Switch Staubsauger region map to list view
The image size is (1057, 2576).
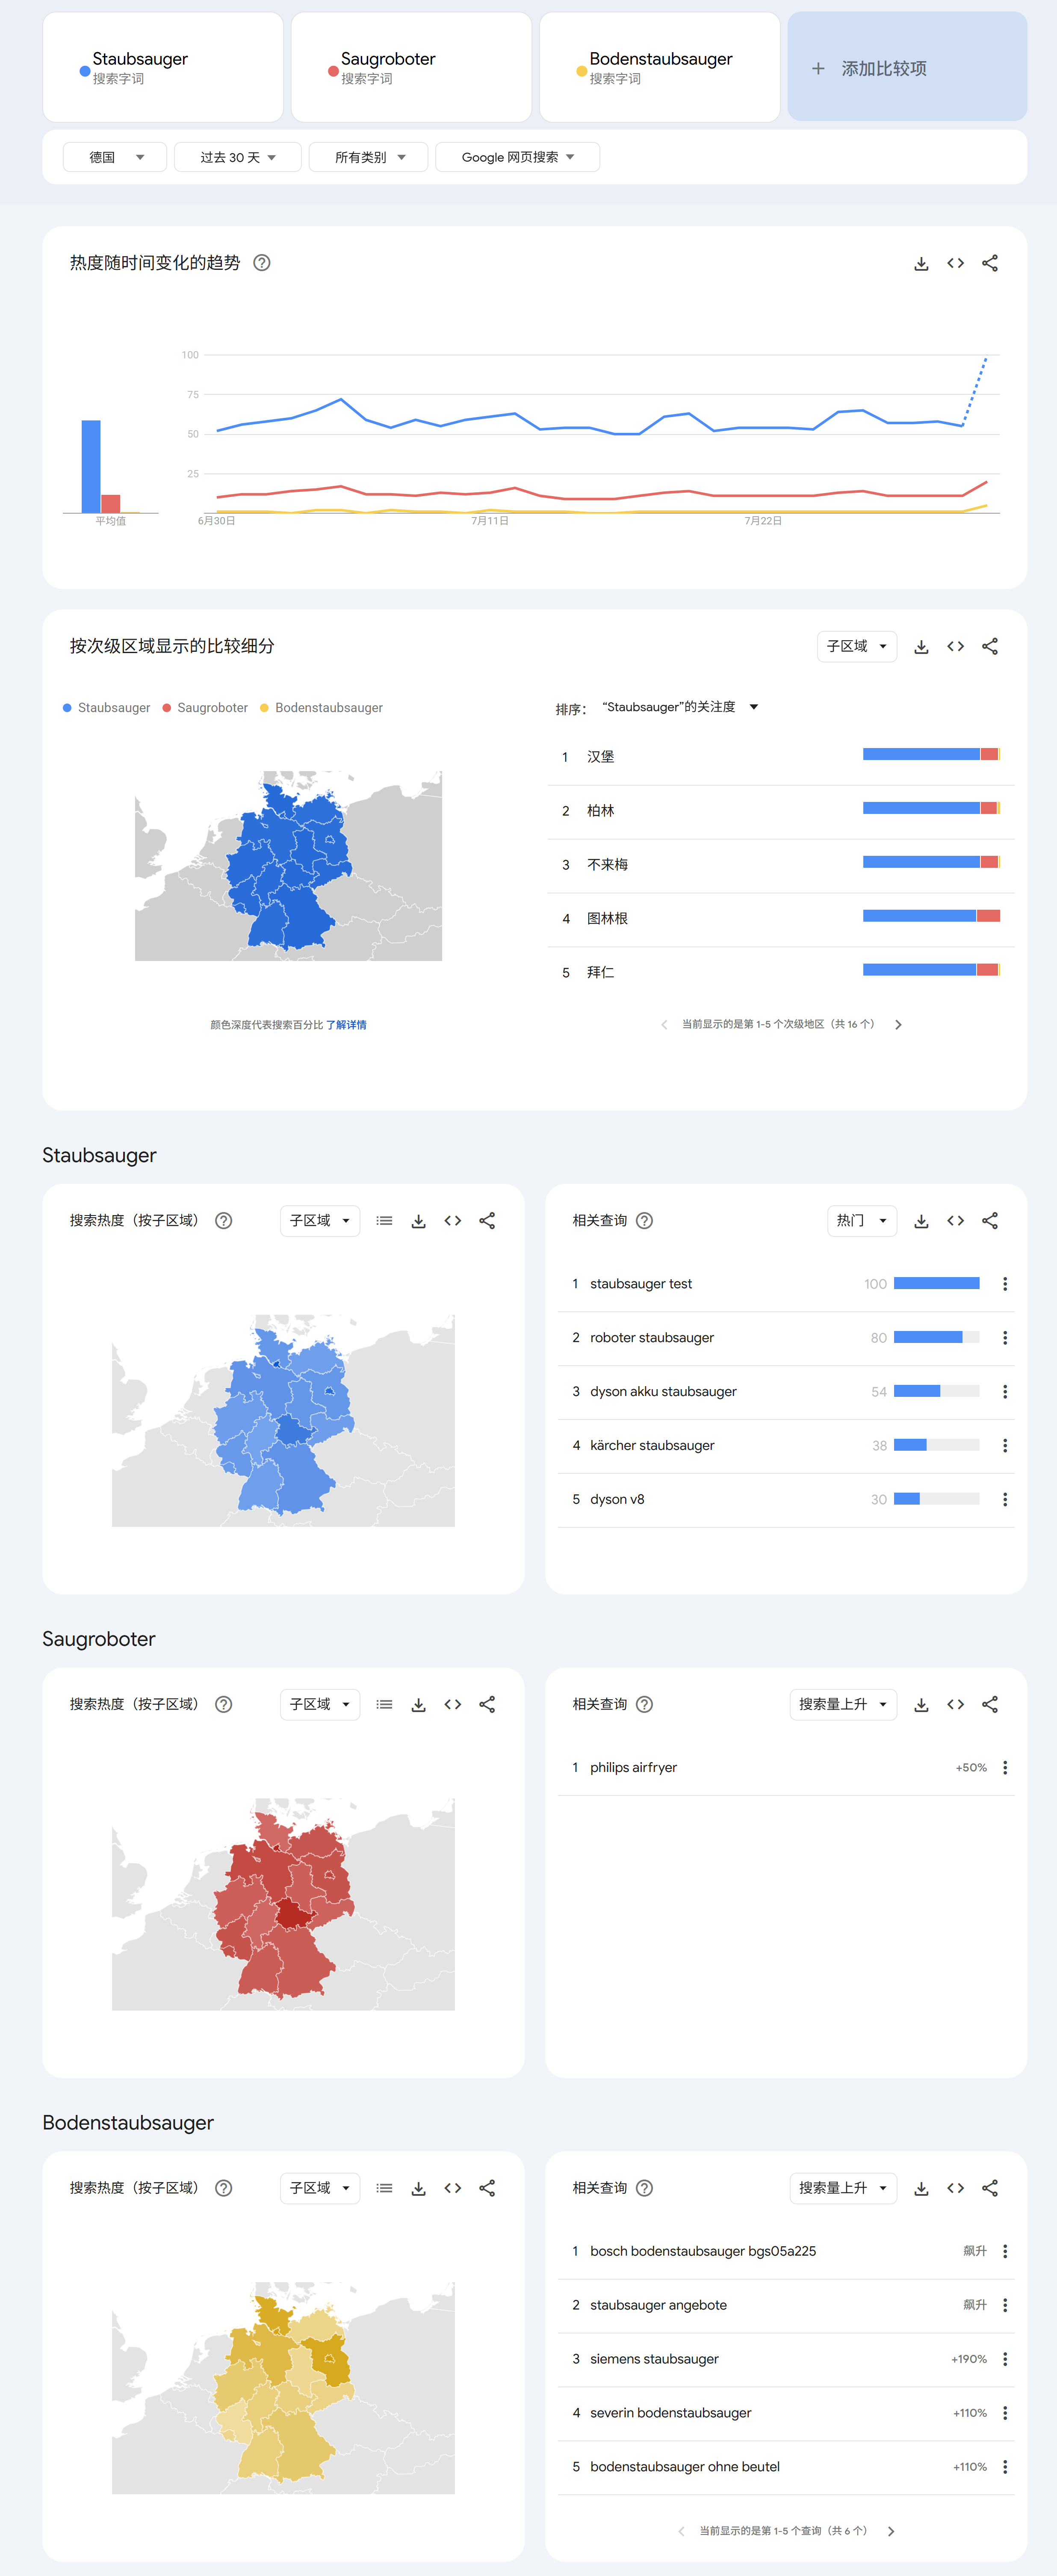pyautogui.click(x=384, y=1221)
